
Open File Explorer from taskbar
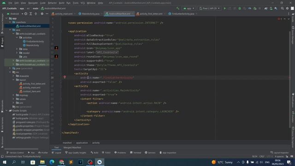tap(42, 162)
